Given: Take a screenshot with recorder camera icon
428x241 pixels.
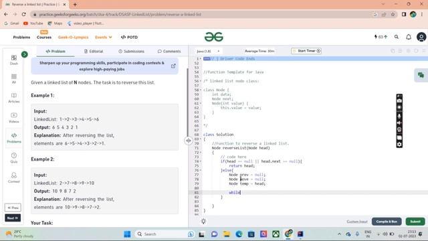Looking at the screenshot, I should [399, 101].
